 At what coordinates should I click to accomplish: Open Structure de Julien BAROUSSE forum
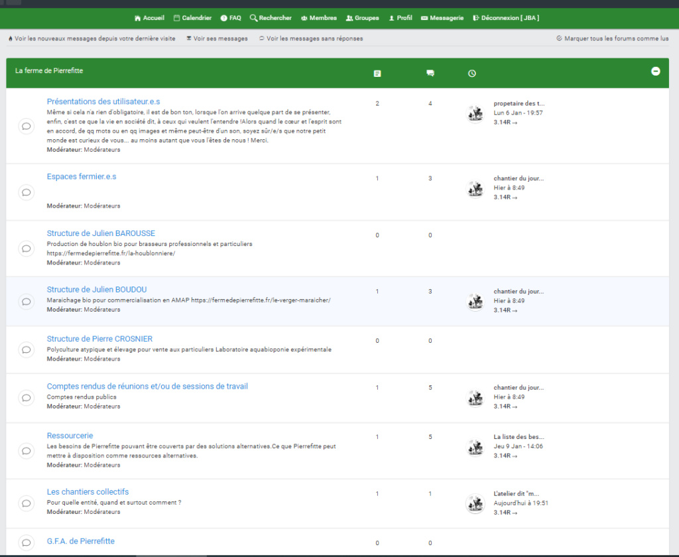(101, 233)
